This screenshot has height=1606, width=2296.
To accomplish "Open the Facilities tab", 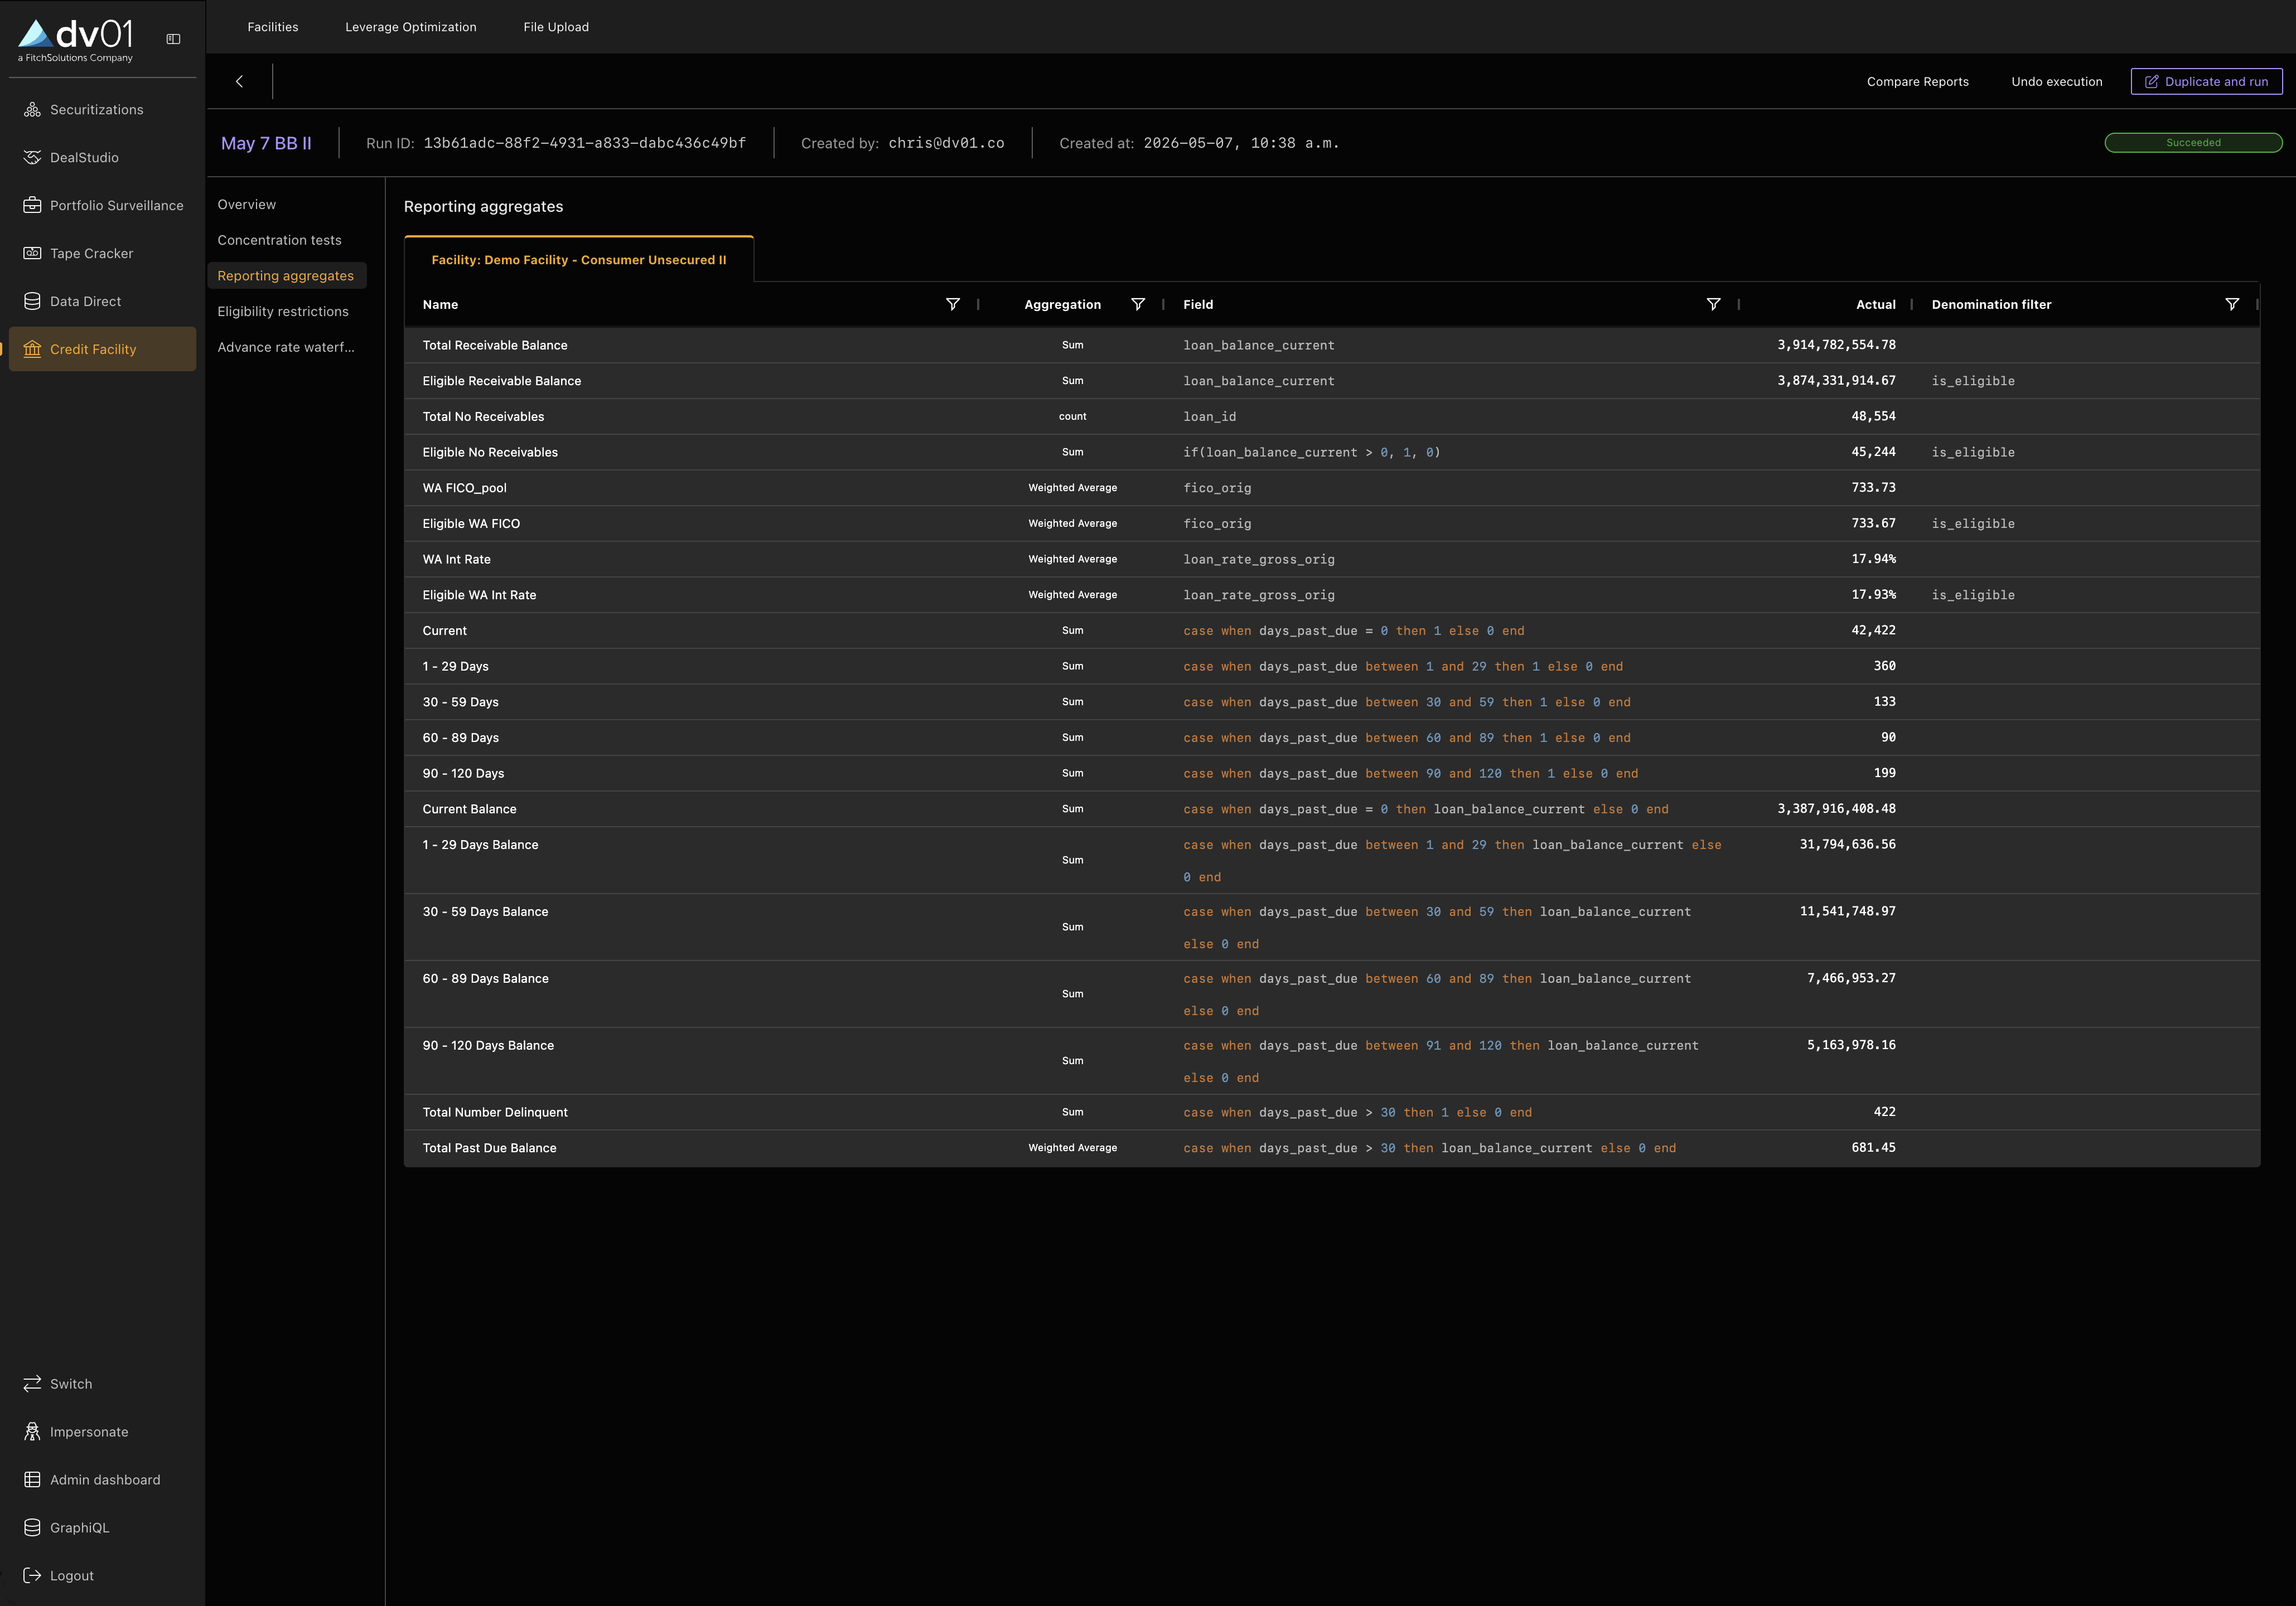I will point(273,27).
